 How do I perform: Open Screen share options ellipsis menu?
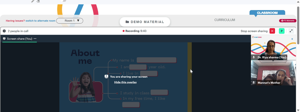point(35,39)
